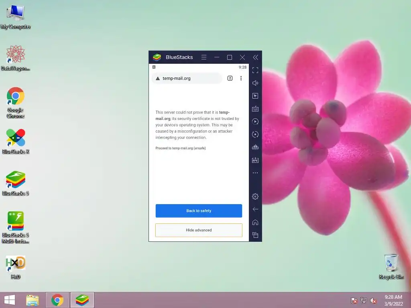Screen dimensions: 411x308
Task: Click the memory trim icon in sidebar
Action: click(x=255, y=147)
